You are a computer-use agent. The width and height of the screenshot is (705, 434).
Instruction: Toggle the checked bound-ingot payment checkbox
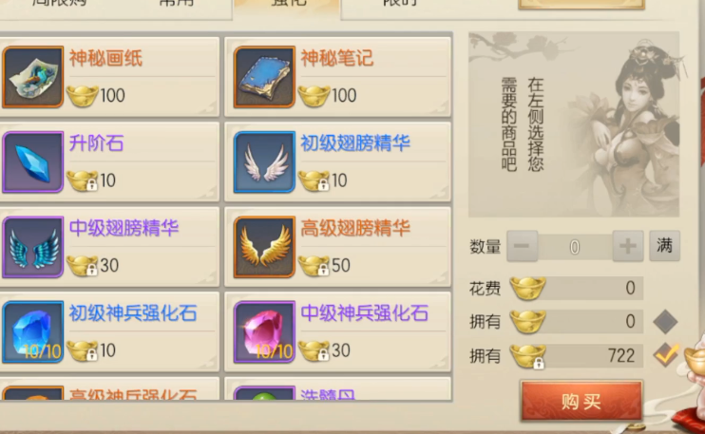(x=665, y=355)
